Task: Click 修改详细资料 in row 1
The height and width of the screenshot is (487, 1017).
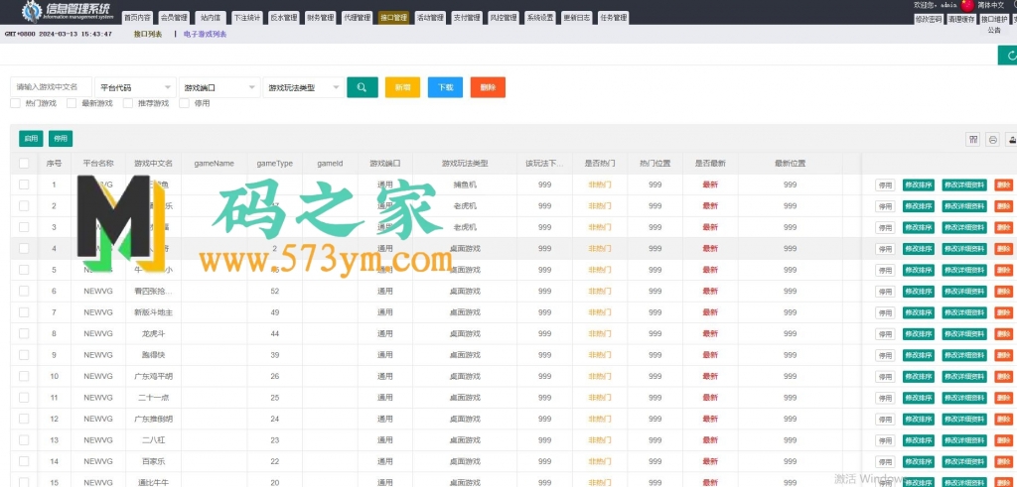Action: (964, 185)
